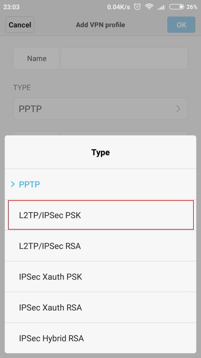201x358 pixels.
Task: Pick IPSec Hybrid RSA type
Action: [x=100, y=338]
